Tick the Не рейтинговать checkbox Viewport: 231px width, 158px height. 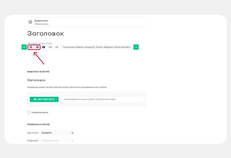[x=29, y=112]
